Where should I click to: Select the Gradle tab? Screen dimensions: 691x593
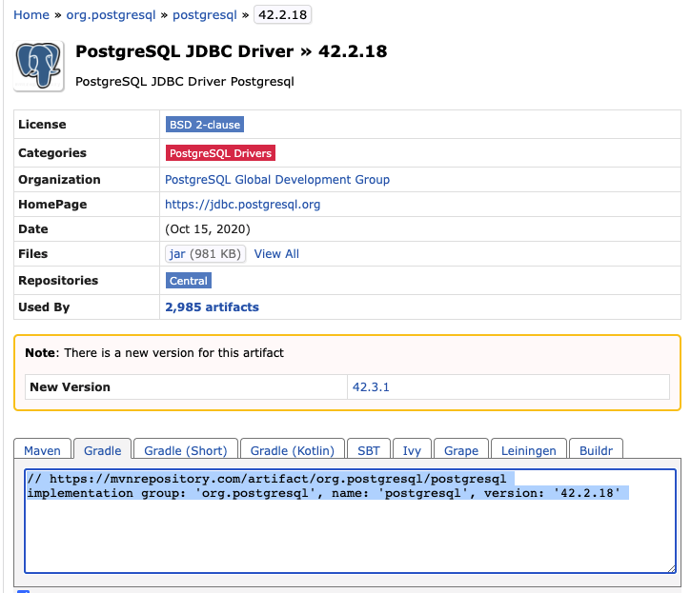point(103,450)
